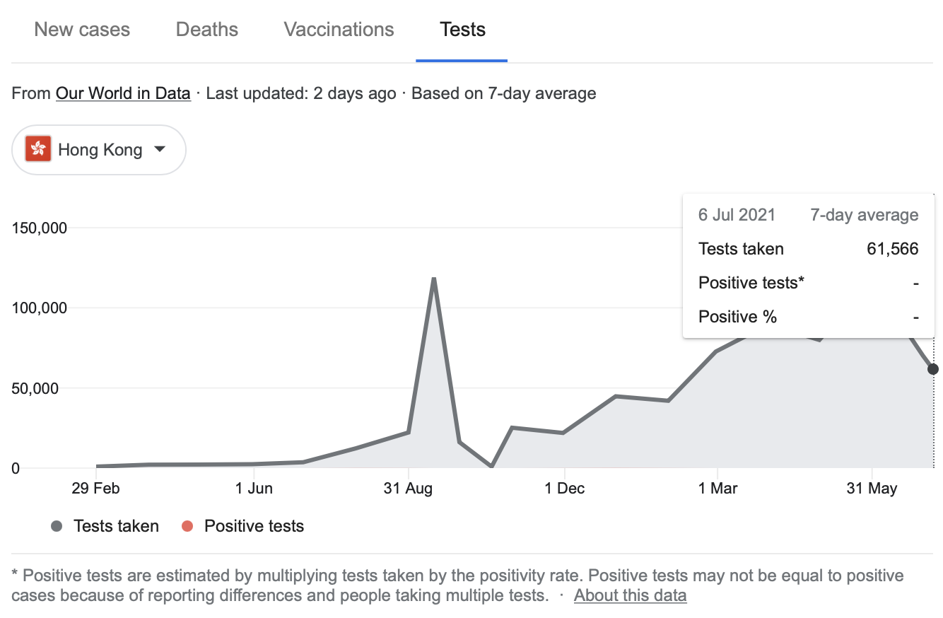Toggle the Tests taken legend label
The width and height of the screenshot is (943, 618).
click(x=116, y=526)
